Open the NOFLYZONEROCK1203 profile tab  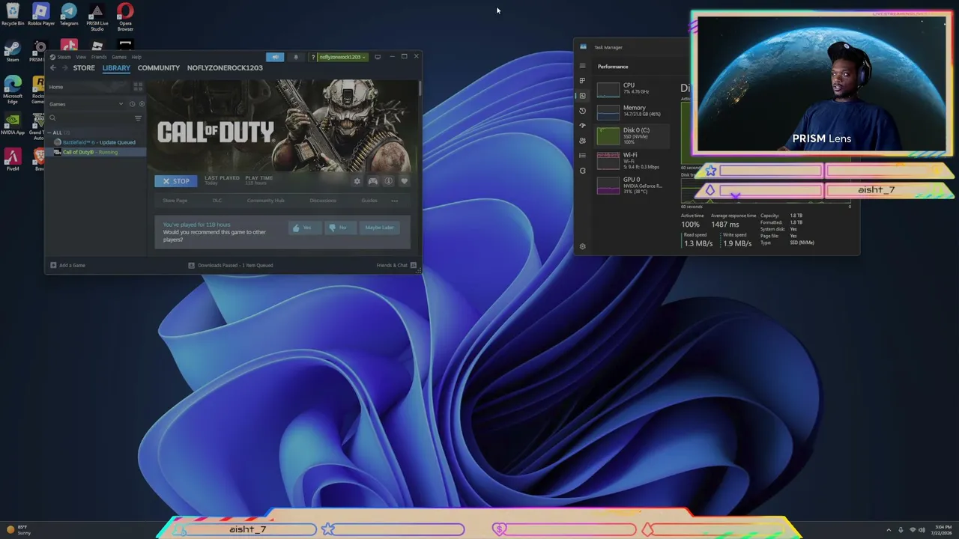click(225, 68)
